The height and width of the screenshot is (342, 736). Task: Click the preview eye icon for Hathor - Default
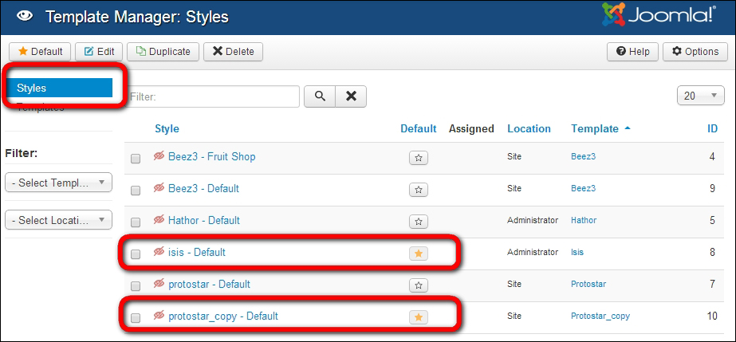pyautogui.click(x=159, y=219)
